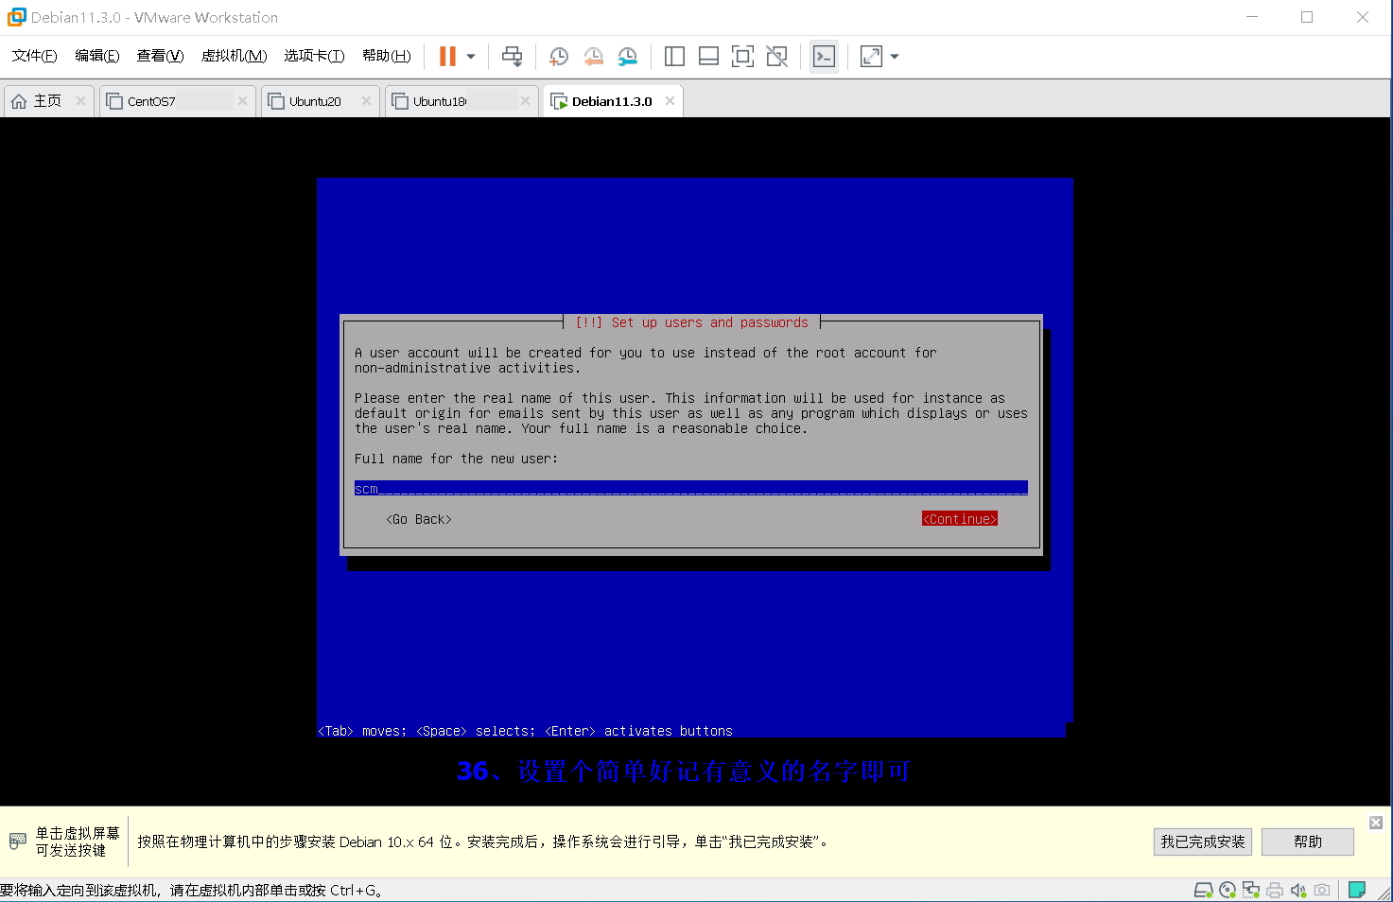Open the 虚拟机(M) menu
The width and height of the screenshot is (1393, 902).
(234, 56)
